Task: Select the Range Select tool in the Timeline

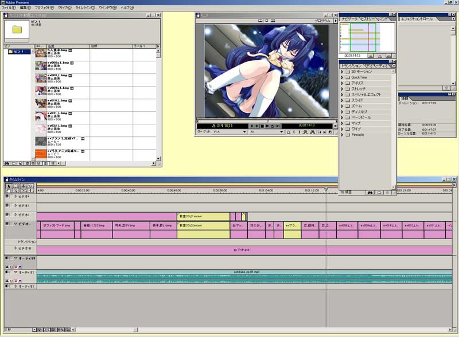Action: pos(15,186)
